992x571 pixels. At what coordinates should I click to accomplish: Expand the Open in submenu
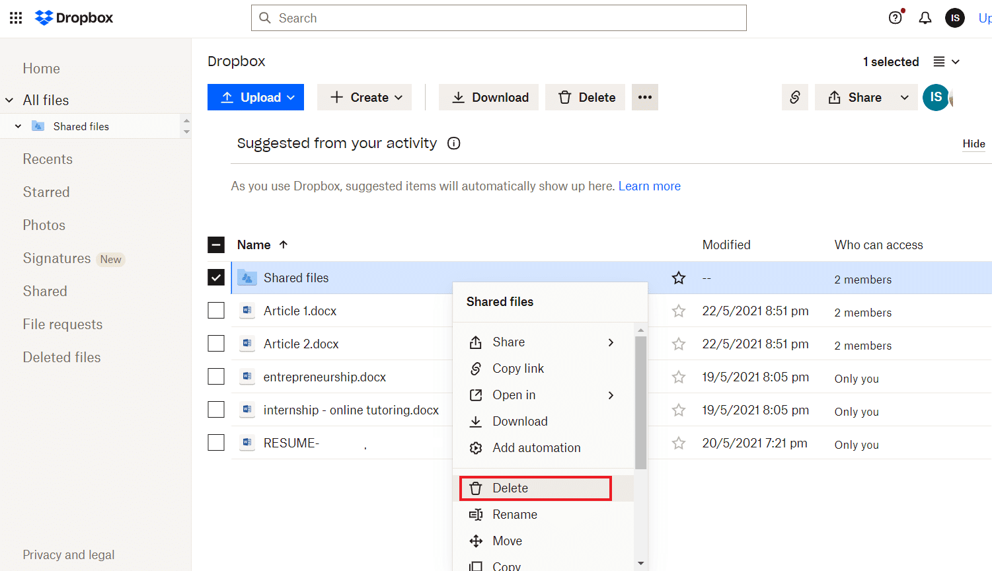pos(611,395)
